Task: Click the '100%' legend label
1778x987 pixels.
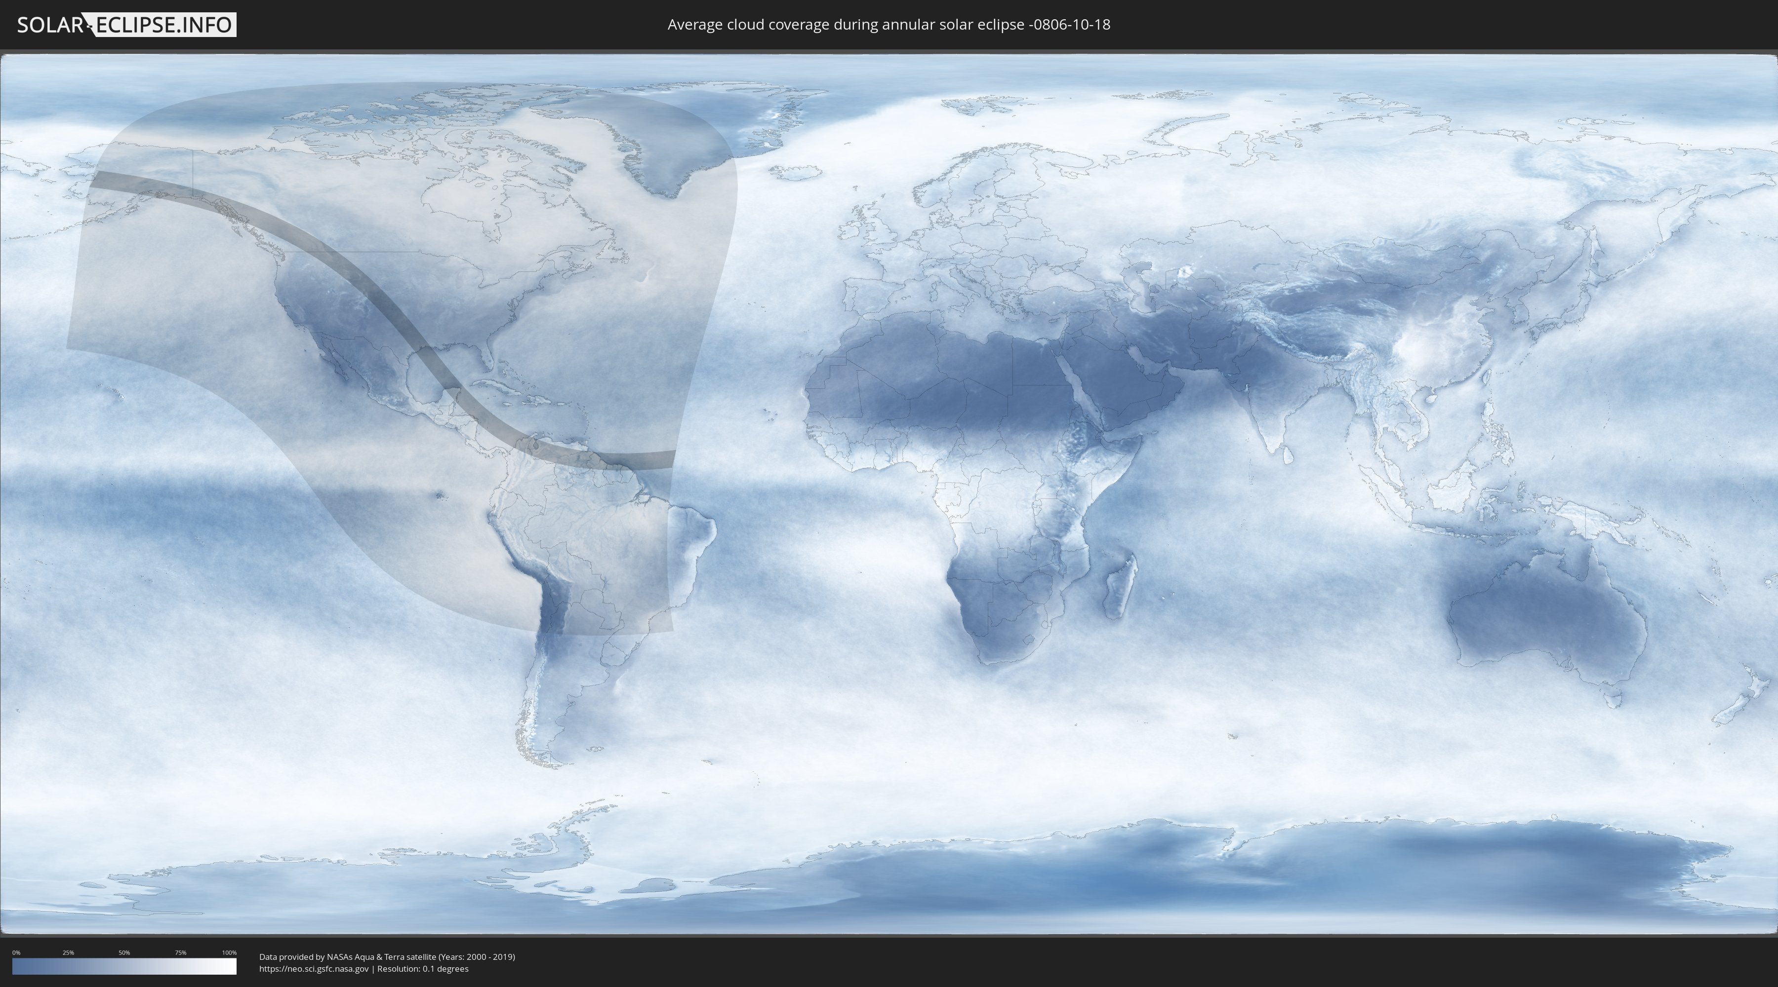Action: 229,952
